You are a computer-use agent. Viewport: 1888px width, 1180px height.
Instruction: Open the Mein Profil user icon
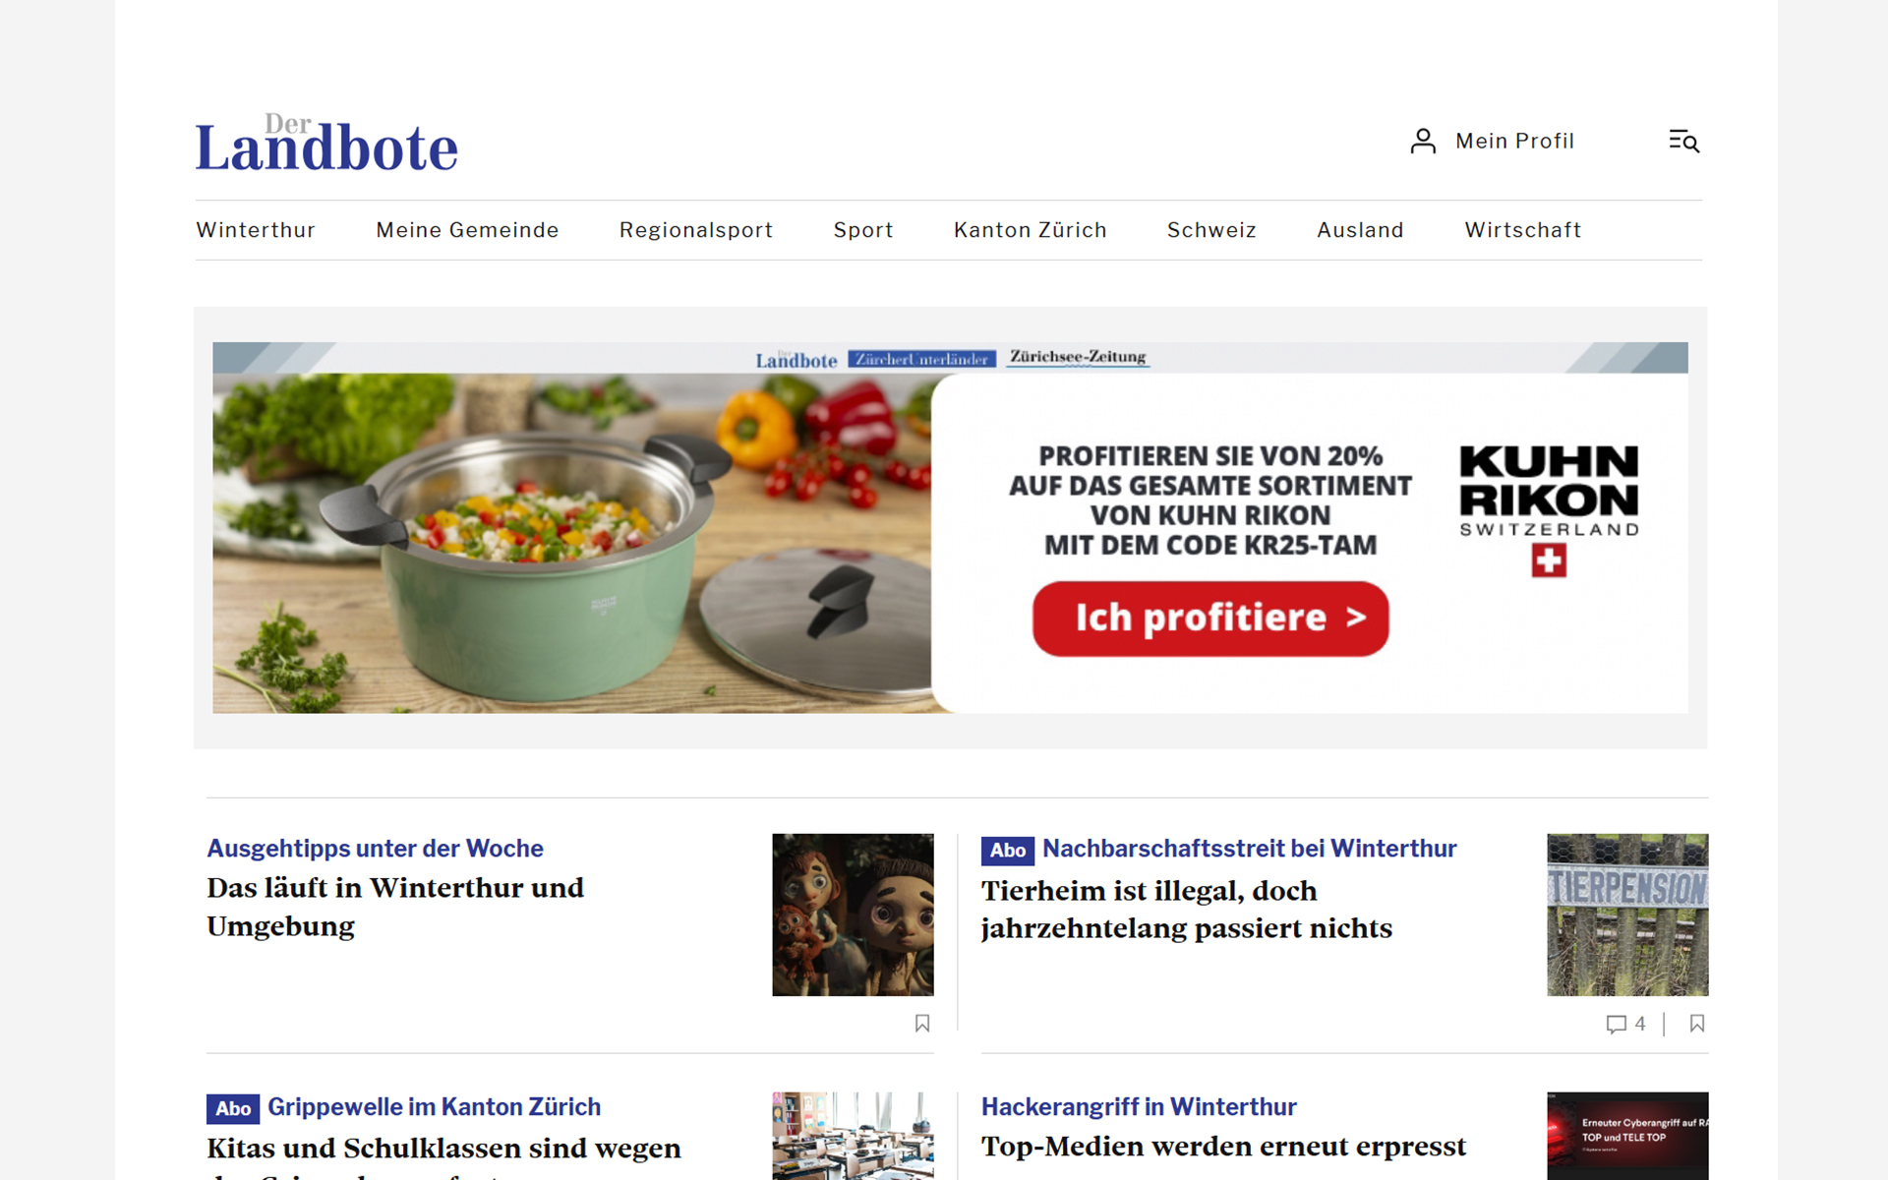[1423, 142]
